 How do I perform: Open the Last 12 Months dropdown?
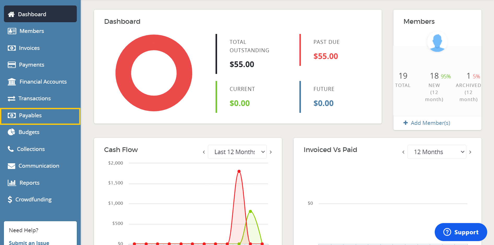click(237, 152)
